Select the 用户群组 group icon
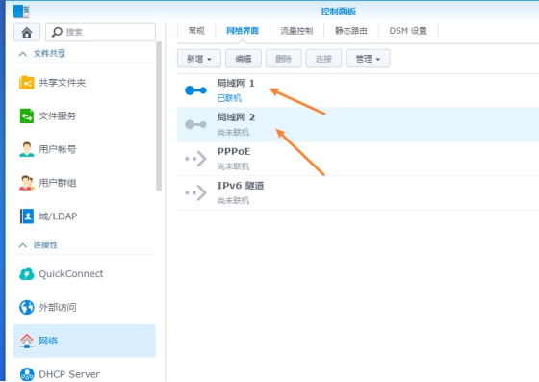Screen dimensions: 539x382 (x=27, y=183)
